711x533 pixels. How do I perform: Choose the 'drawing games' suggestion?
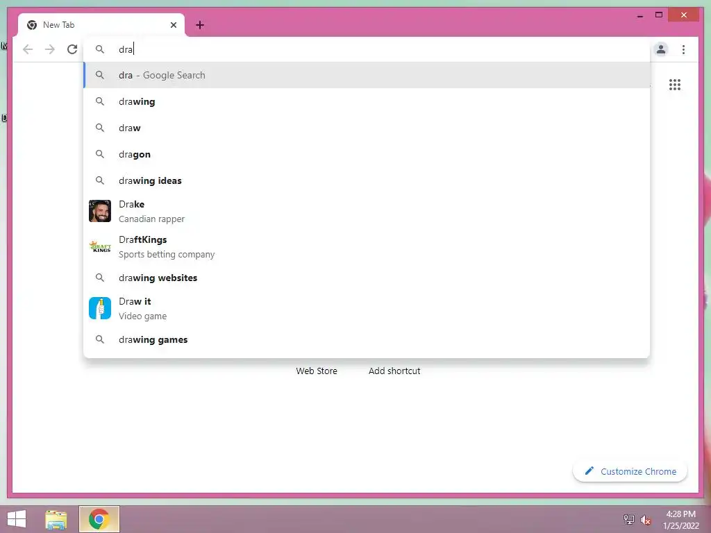[x=367, y=339]
